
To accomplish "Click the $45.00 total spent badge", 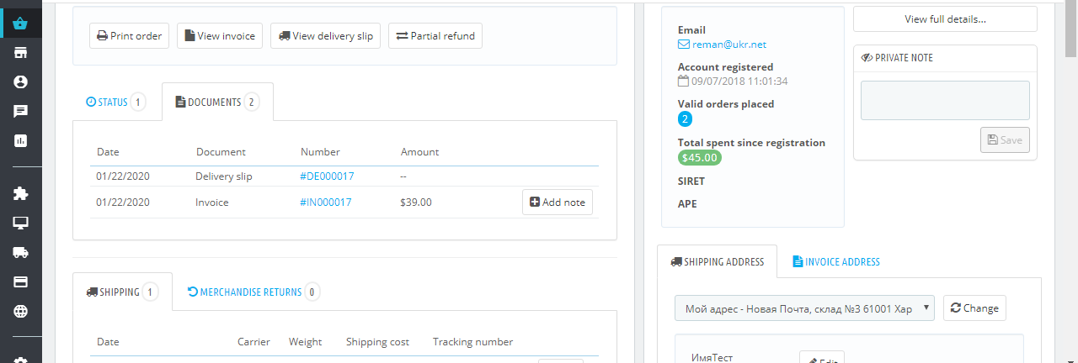I will (700, 157).
